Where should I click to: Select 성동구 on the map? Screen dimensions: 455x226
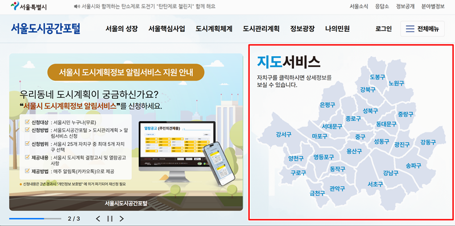(x=381, y=141)
